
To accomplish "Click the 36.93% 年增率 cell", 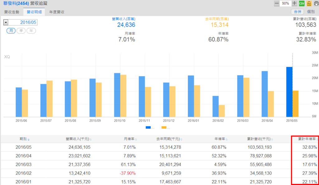I will 219,173.
